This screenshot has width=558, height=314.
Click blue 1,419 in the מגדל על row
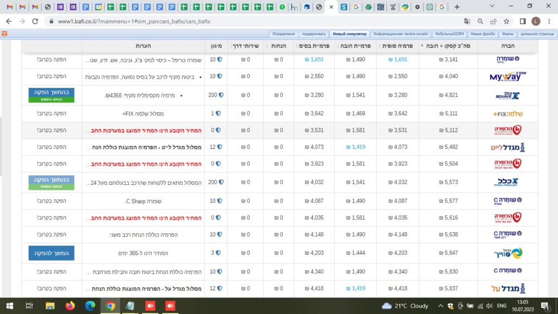[x=355, y=288]
